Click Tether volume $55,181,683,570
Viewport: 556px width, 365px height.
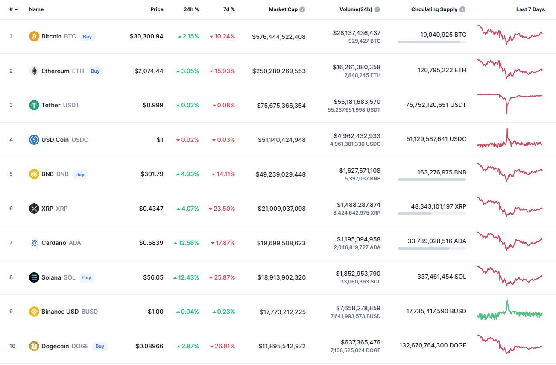[x=357, y=102]
